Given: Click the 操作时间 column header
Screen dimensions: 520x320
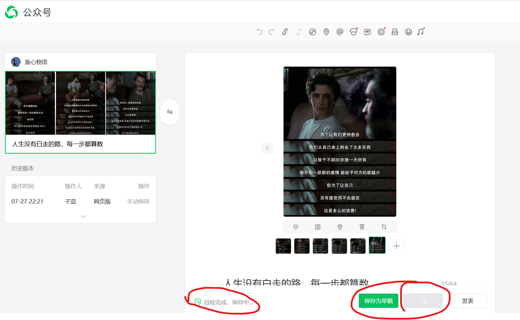Looking at the screenshot, I should point(22,186).
